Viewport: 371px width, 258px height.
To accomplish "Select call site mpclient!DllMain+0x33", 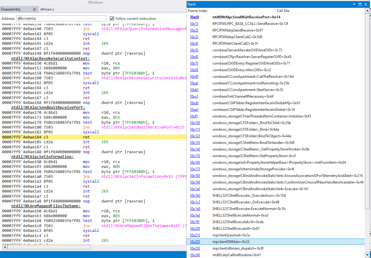I will 231,242.
